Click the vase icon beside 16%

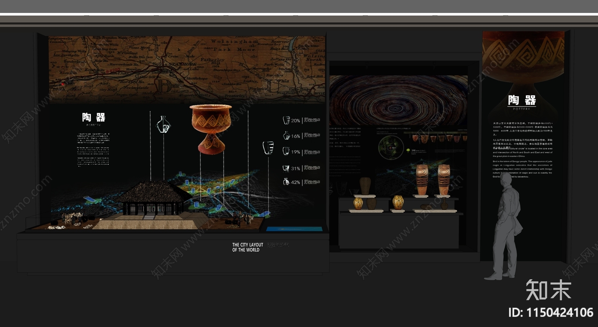tap(286, 136)
